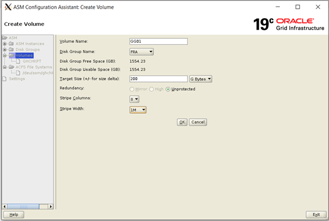The image size is (329, 221).
Task: Open the Disk Group Name dropdown
Action: coord(141,52)
